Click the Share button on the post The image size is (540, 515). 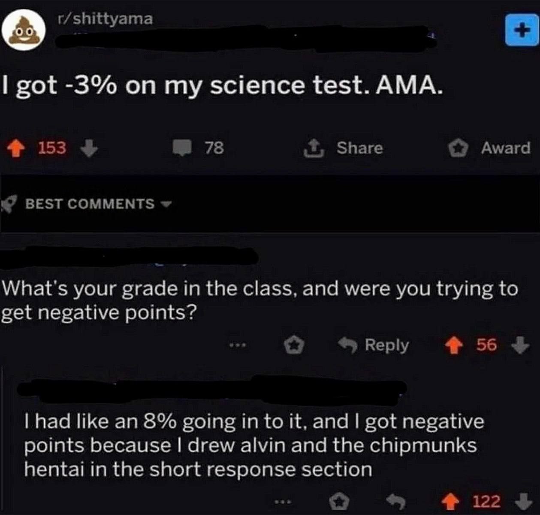[343, 148]
